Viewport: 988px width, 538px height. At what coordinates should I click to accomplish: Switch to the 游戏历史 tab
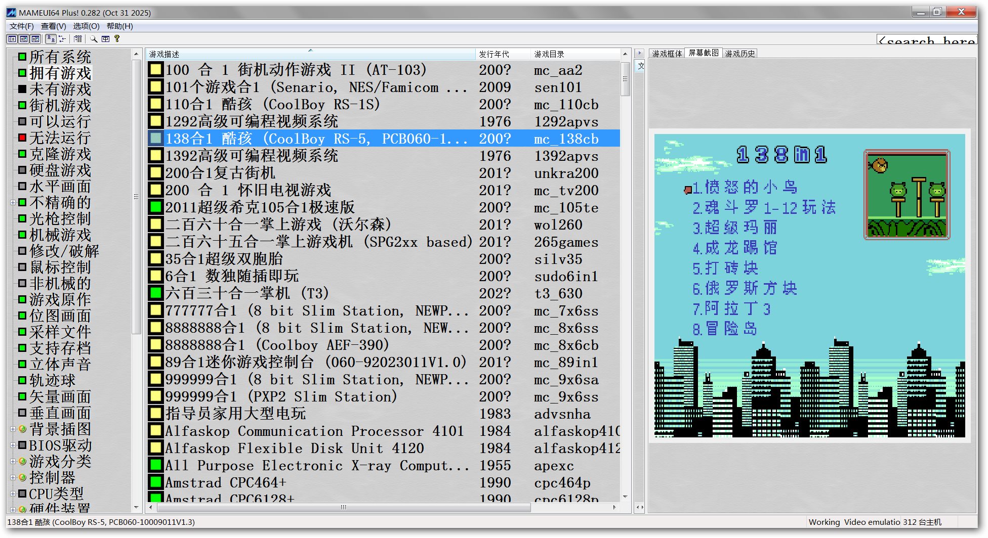pos(739,54)
